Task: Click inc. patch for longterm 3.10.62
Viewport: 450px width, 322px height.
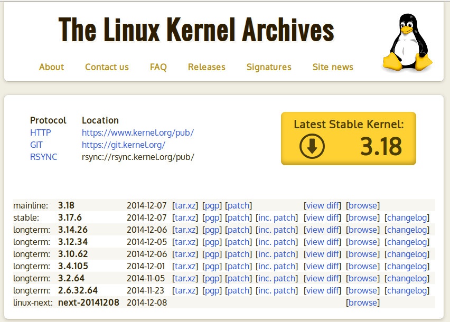Action: point(277,254)
